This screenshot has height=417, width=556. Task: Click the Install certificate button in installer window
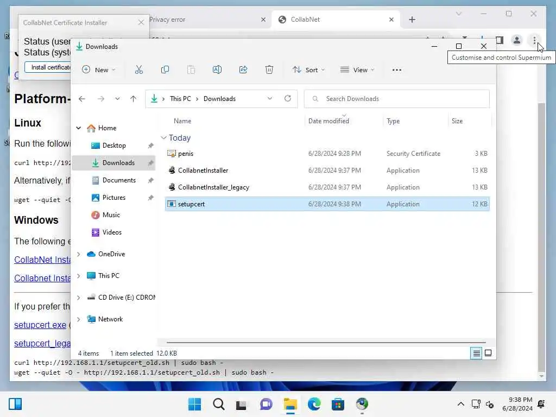click(48, 67)
